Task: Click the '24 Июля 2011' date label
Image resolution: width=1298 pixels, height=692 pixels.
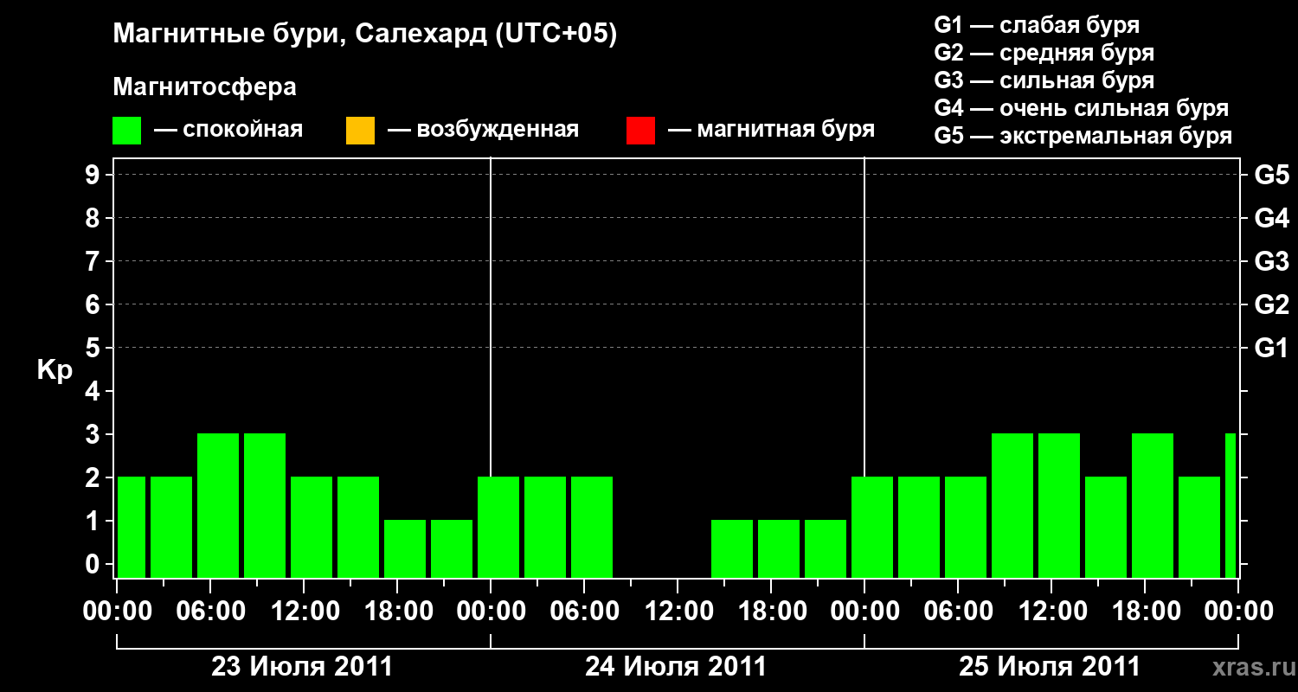Action: 676,667
